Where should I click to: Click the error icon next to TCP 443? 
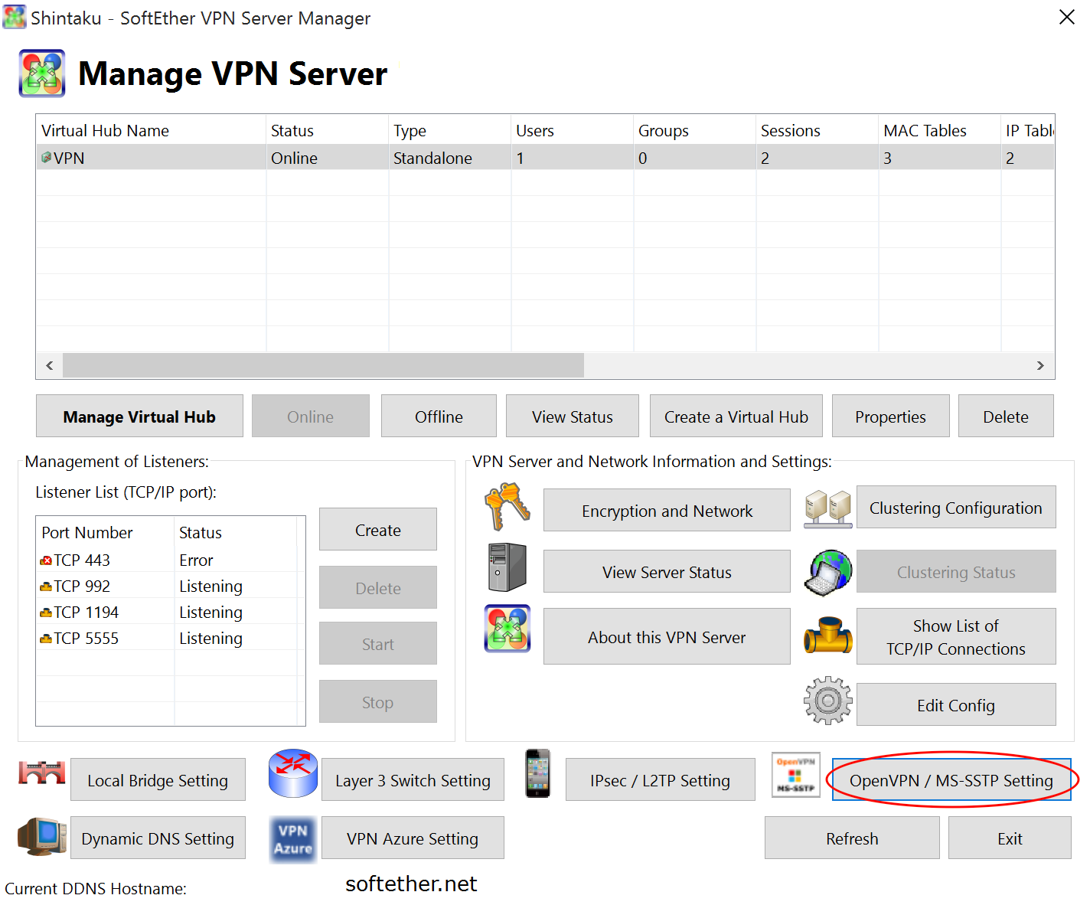[46, 560]
